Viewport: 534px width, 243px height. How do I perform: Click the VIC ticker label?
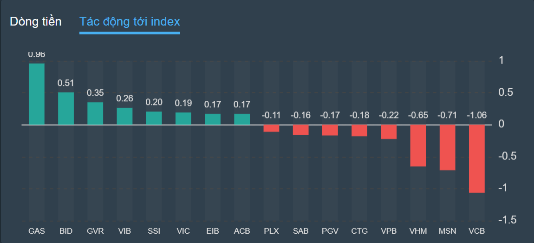click(x=183, y=231)
